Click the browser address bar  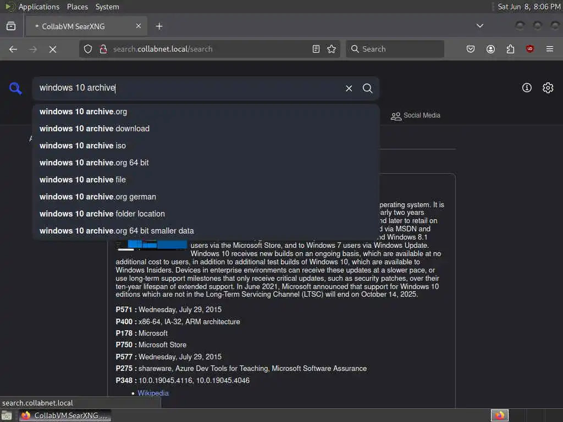pos(210,49)
